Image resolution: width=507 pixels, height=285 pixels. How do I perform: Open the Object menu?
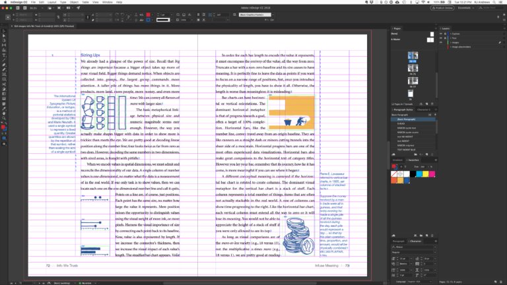(74, 2)
